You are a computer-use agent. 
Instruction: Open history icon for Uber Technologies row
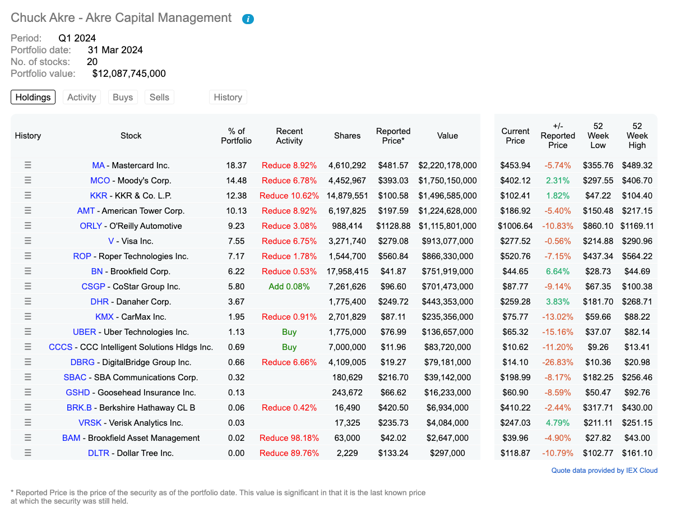(28, 332)
